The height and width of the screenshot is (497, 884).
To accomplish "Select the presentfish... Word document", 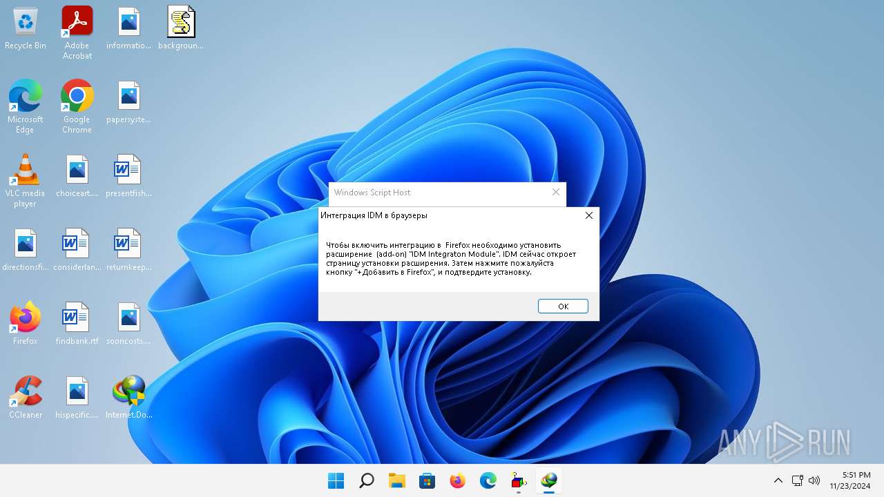I will [129, 176].
